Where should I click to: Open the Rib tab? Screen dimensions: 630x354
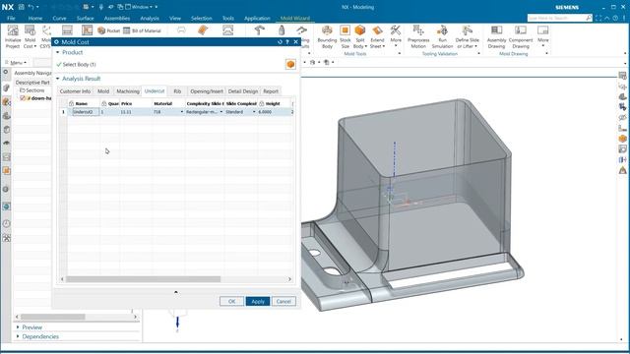click(177, 91)
